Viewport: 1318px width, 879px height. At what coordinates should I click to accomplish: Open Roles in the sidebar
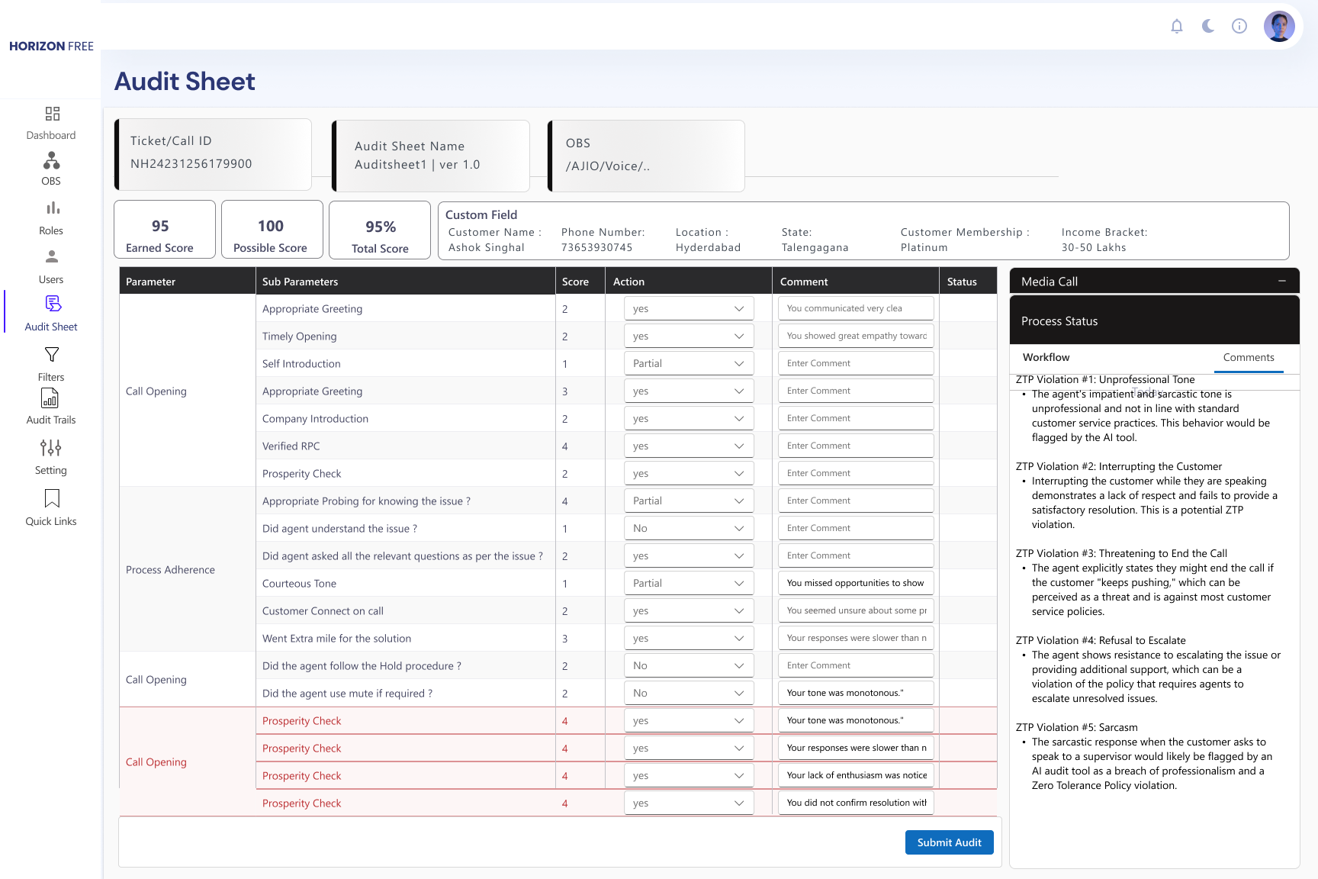click(x=51, y=217)
